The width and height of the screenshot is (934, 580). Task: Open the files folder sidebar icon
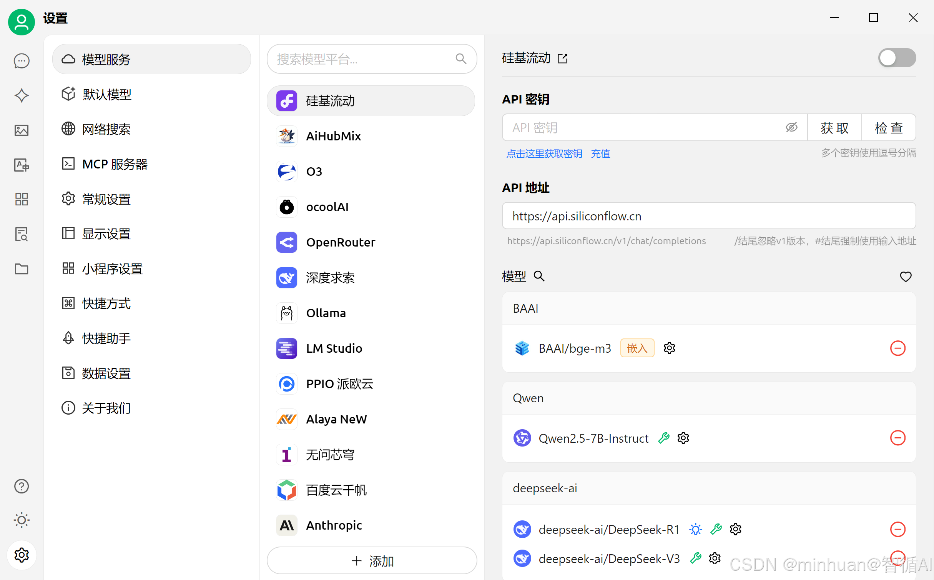pos(22,269)
